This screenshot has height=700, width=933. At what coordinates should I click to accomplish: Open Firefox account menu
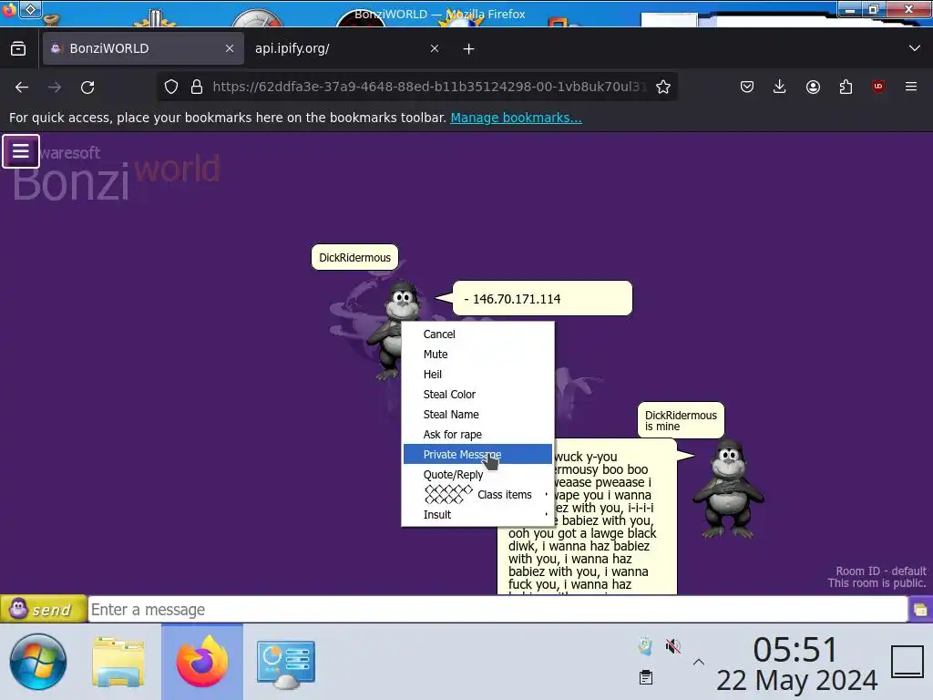(x=813, y=87)
